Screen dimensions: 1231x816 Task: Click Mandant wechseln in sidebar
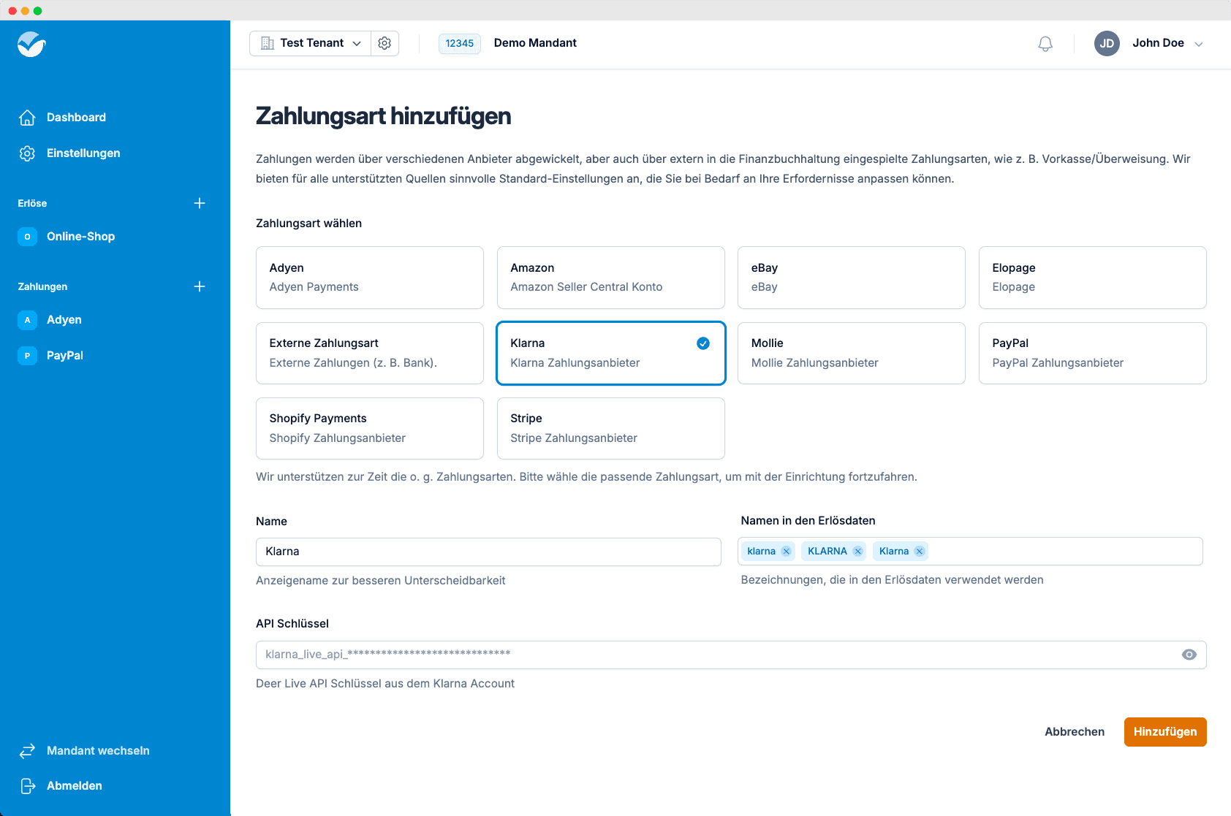point(98,751)
